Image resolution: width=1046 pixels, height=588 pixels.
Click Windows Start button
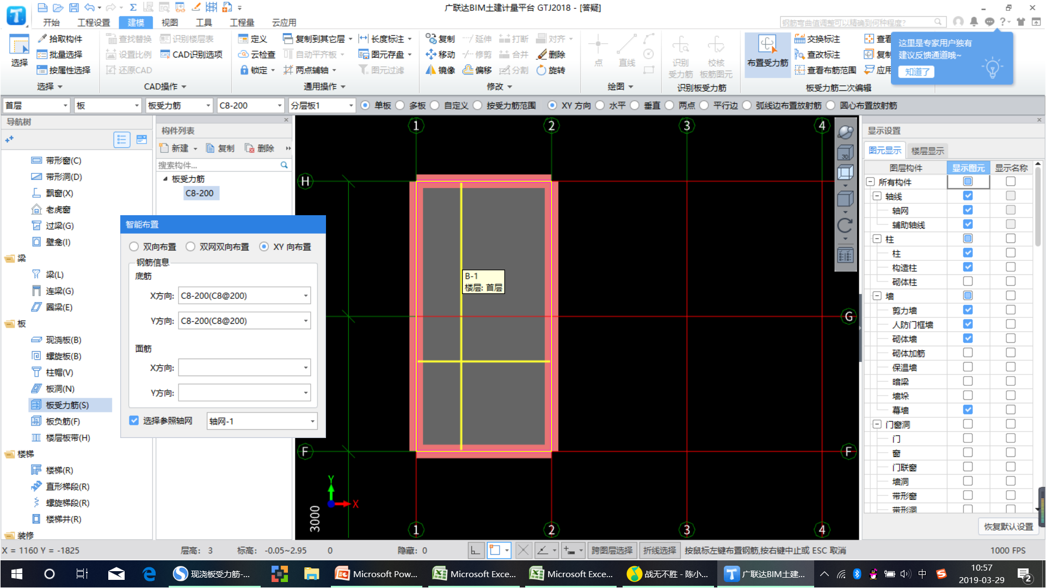point(16,574)
